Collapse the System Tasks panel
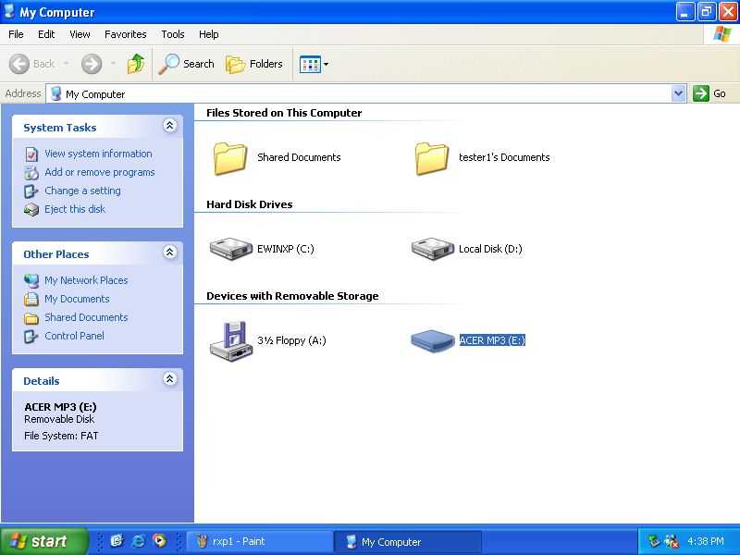The height and width of the screenshot is (555, 740). coord(170,126)
